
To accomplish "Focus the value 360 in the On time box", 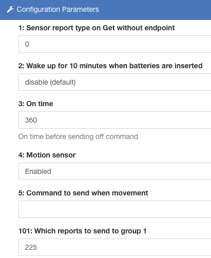I will (31, 120).
